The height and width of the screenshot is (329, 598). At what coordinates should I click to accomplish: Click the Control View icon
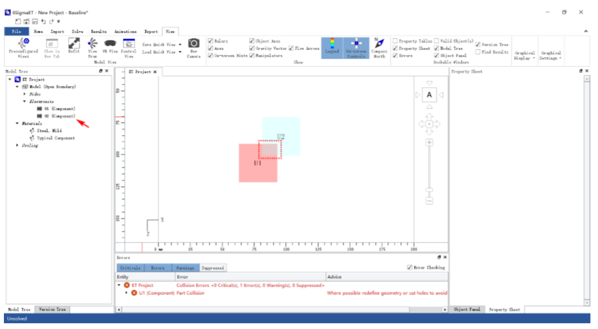[x=128, y=44]
